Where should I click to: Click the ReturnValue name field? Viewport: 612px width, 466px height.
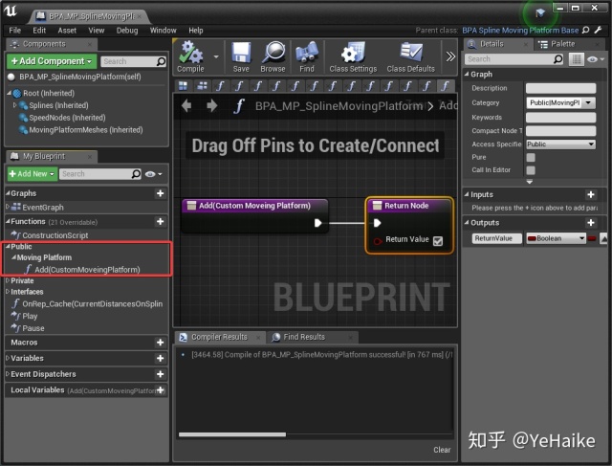coord(497,238)
